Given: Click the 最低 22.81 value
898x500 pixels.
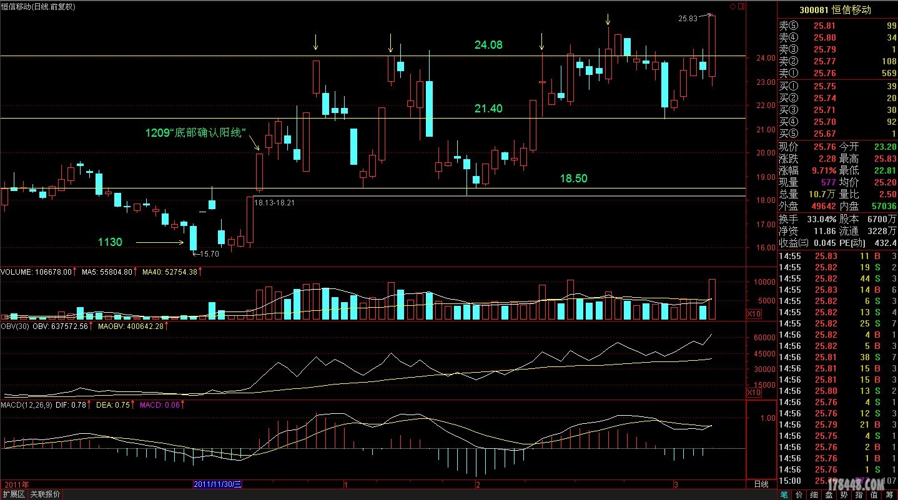Looking at the screenshot, I should tap(884, 170).
